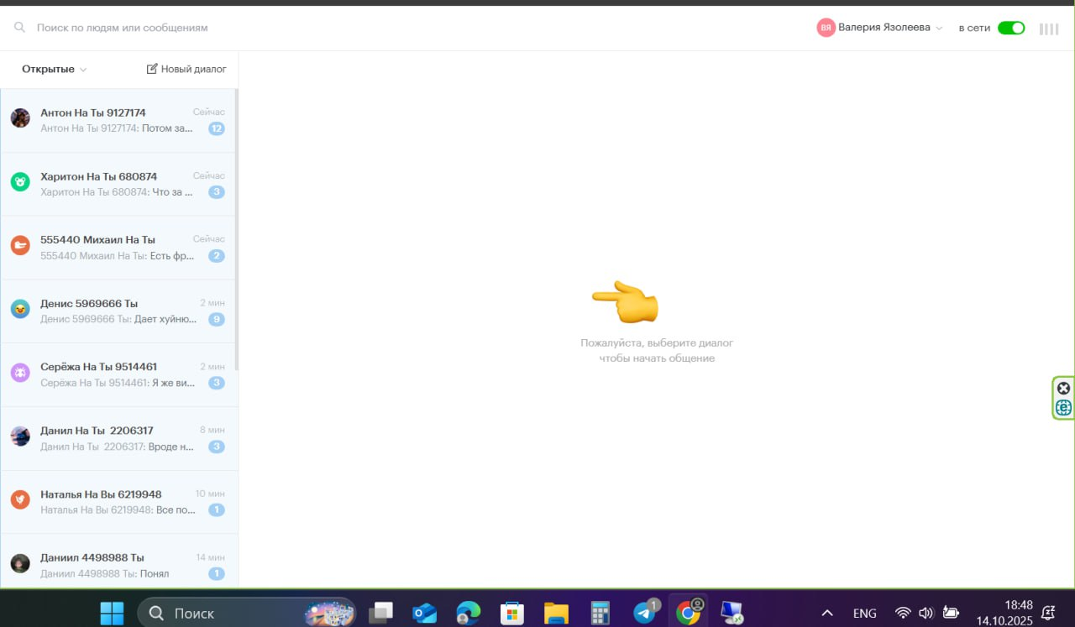
Task: Click the 12 unread badge on Антон
Action: [x=217, y=128]
